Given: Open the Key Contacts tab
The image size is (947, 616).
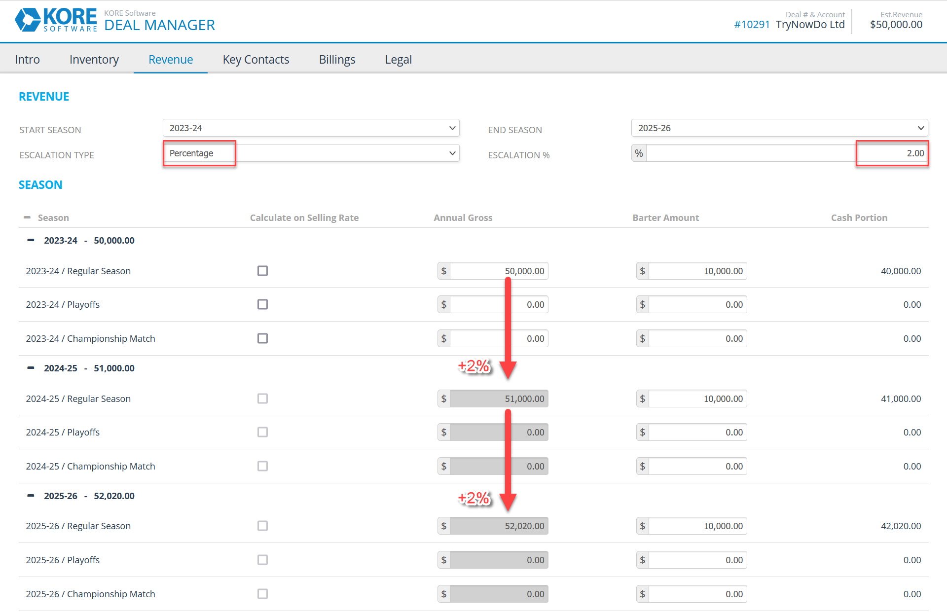Looking at the screenshot, I should click(256, 60).
